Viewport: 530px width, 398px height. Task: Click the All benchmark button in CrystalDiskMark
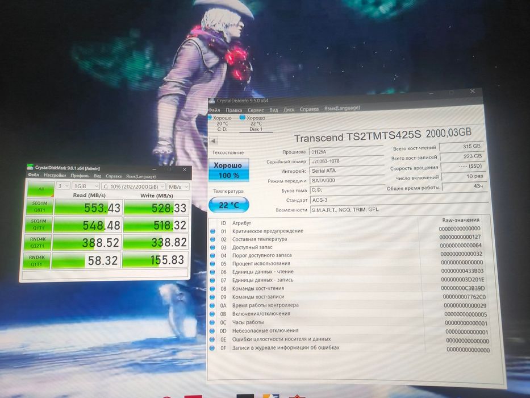tap(41, 189)
